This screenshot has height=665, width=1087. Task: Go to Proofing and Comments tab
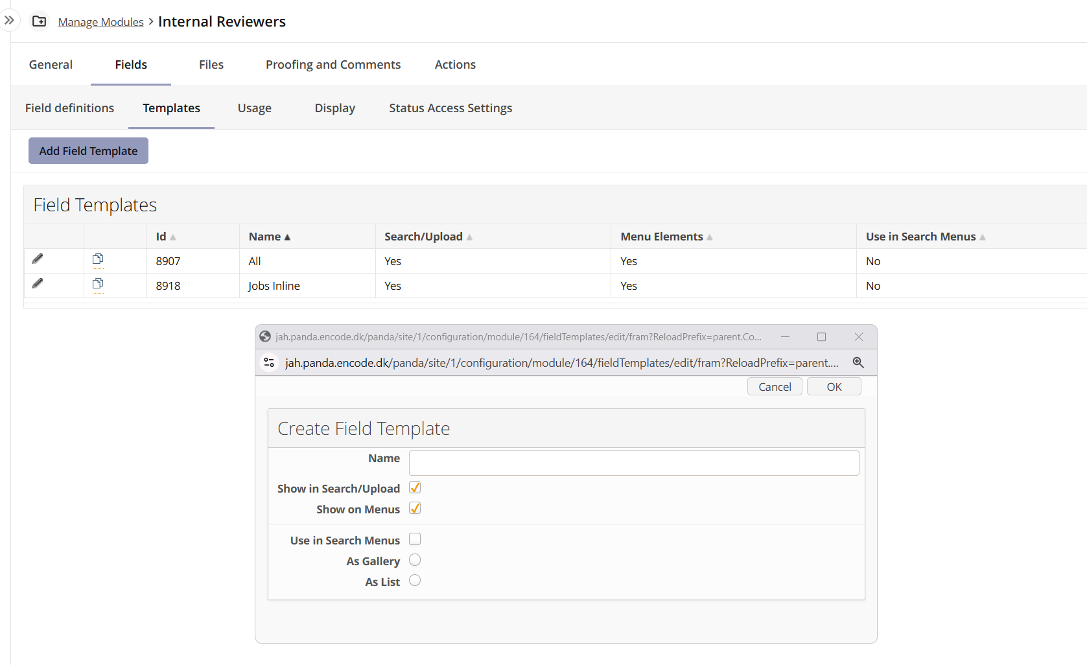(333, 65)
